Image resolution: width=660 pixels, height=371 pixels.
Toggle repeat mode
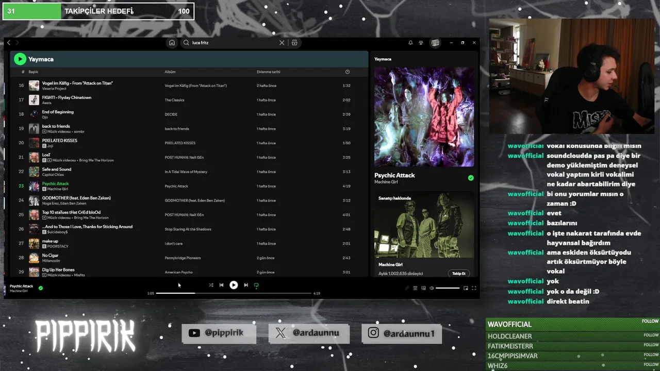(256, 285)
